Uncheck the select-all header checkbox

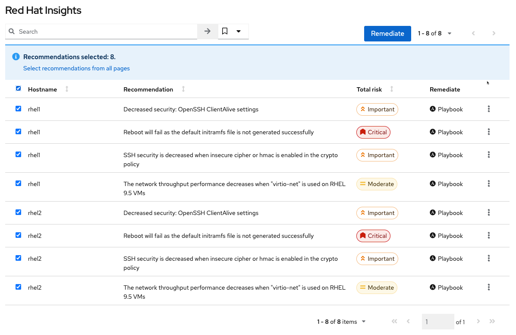pos(18,88)
